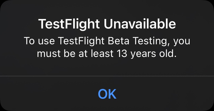Viewport: 214px width, 111px height.
Task: Click the separator line above OK
Action: [107, 76]
